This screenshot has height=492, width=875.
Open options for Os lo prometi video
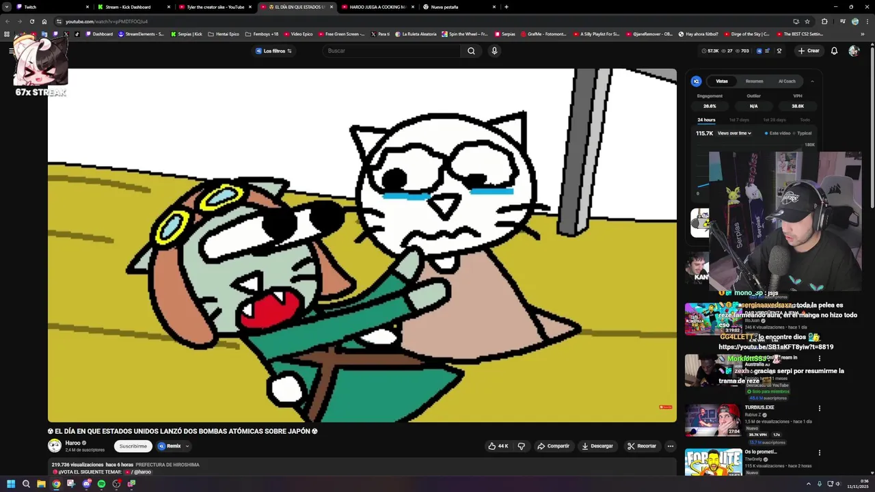pos(819,452)
